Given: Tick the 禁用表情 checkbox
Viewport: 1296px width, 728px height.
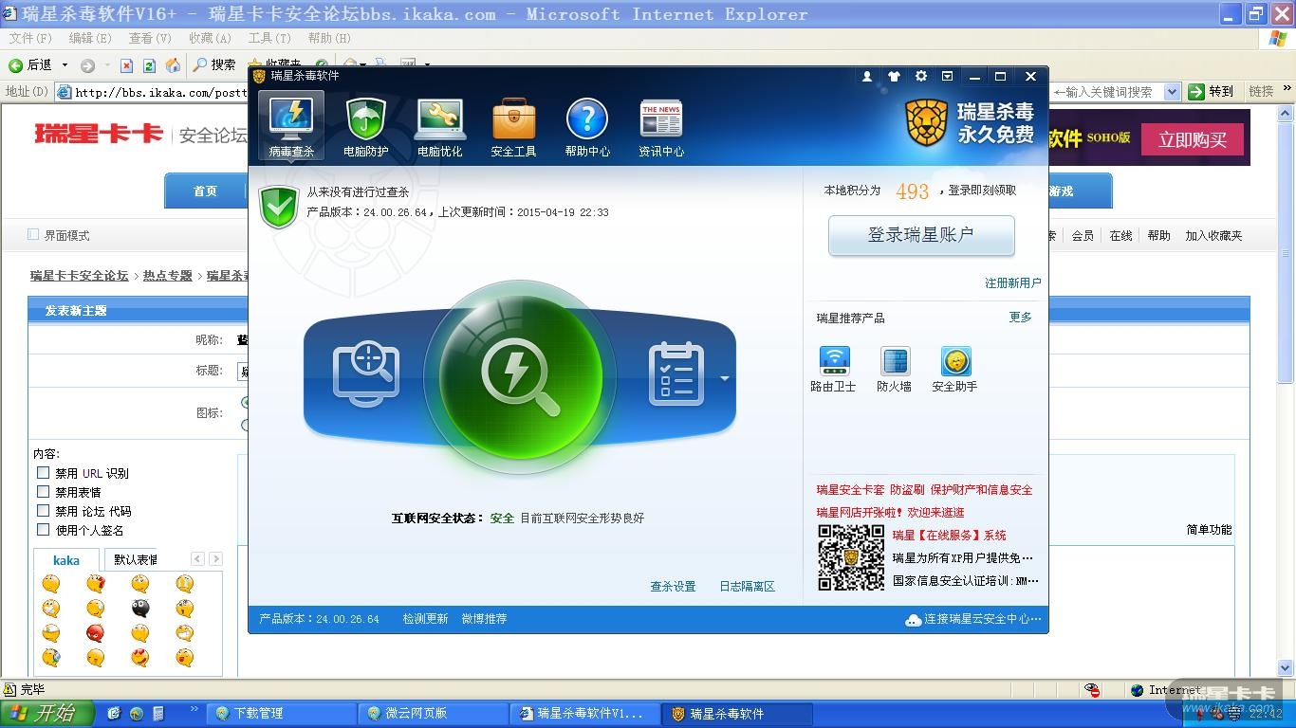Looking at the screenshot, I should [43, 492].
